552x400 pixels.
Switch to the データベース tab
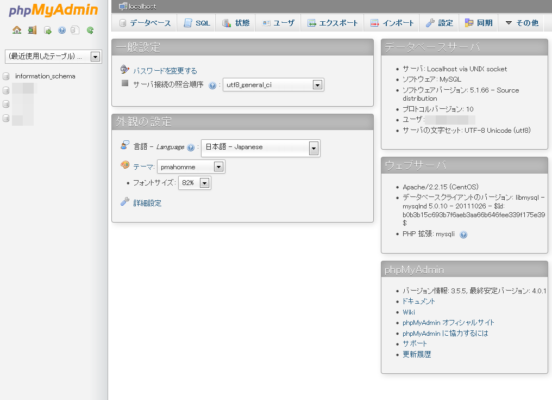(145, 23)
